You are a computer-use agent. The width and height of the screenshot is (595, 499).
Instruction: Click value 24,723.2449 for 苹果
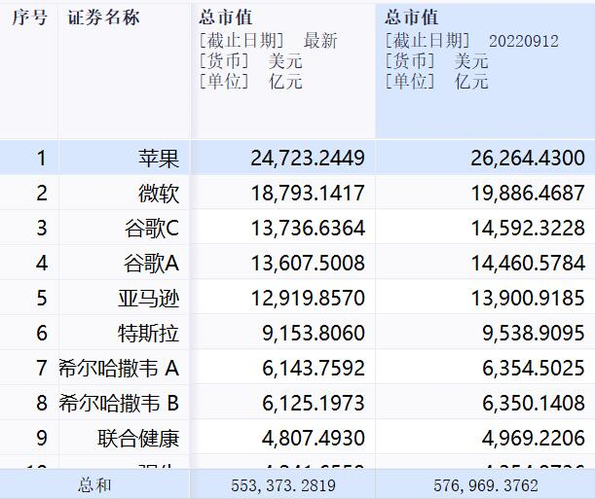pyautogui.click(x=308, y=158)
